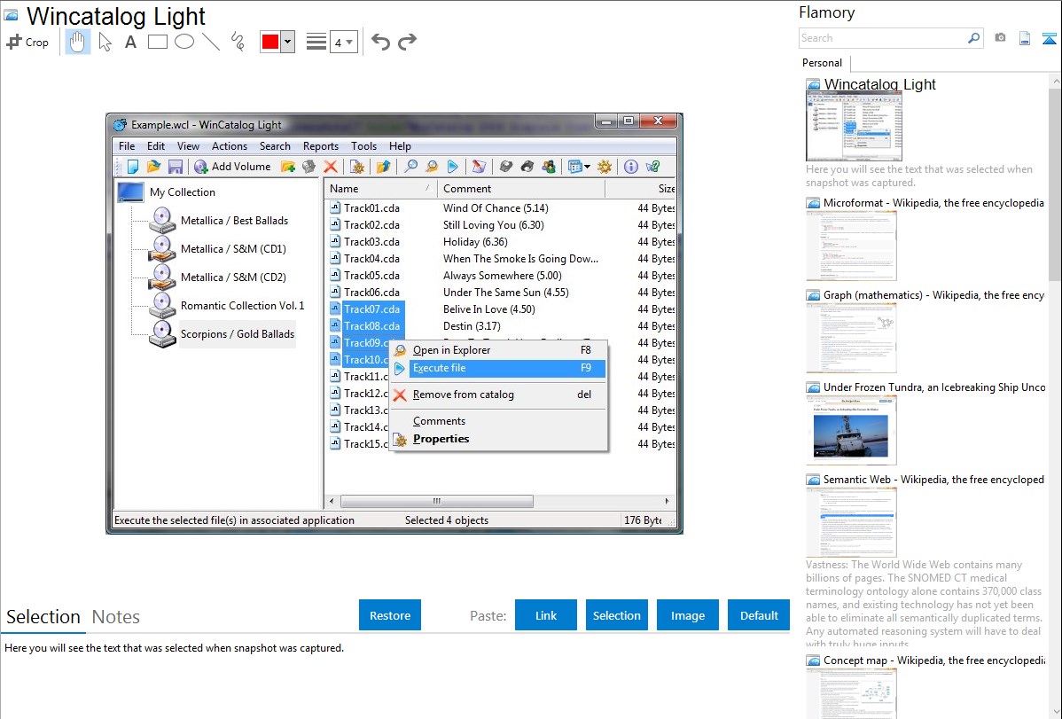Pick the text annotation tool (A)
This screenshot has width=1062, height=719.
tap(130, 42)
